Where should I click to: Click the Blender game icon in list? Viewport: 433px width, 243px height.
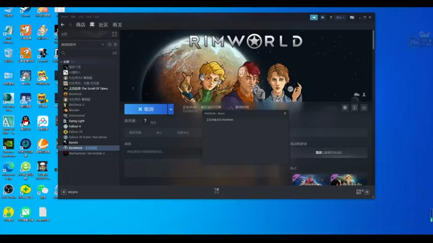pyautogui.click(x=65, y=110)
